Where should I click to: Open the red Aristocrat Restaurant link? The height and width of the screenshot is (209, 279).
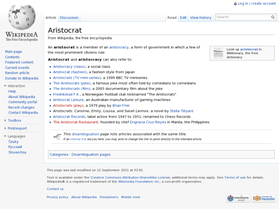point(75,122)
